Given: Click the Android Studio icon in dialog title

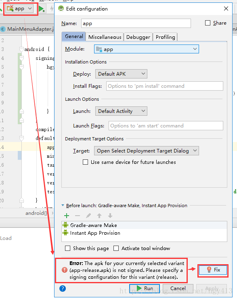Looking at the screenshot, I should tap(61, 8).
